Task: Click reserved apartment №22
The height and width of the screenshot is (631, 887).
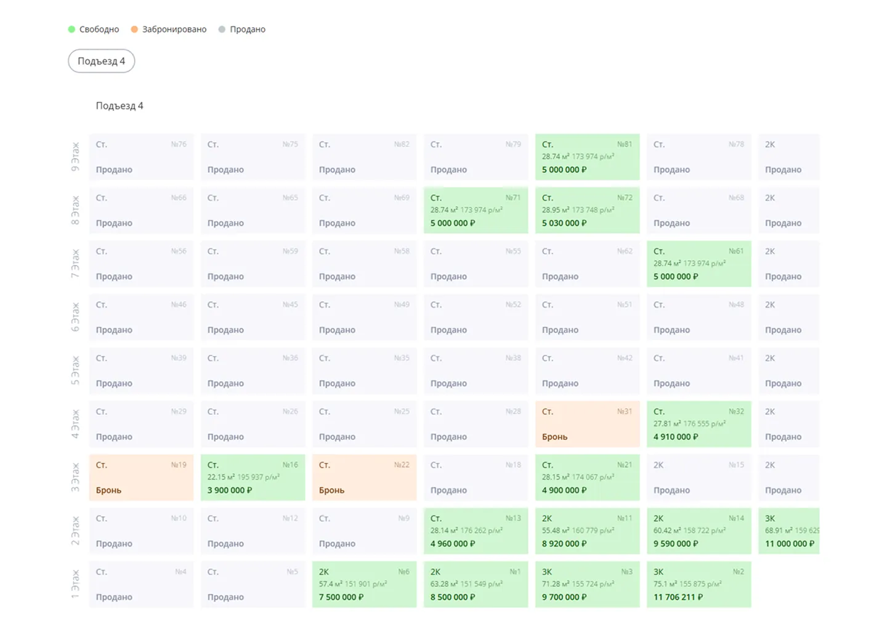Action: point(364,478)
